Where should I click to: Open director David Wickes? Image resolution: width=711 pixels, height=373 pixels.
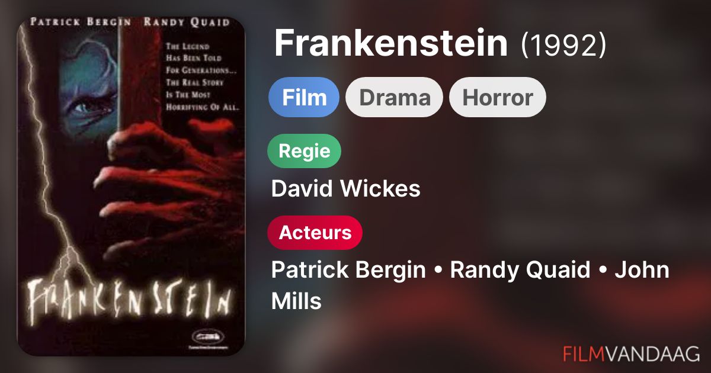(x=346, y=189)
